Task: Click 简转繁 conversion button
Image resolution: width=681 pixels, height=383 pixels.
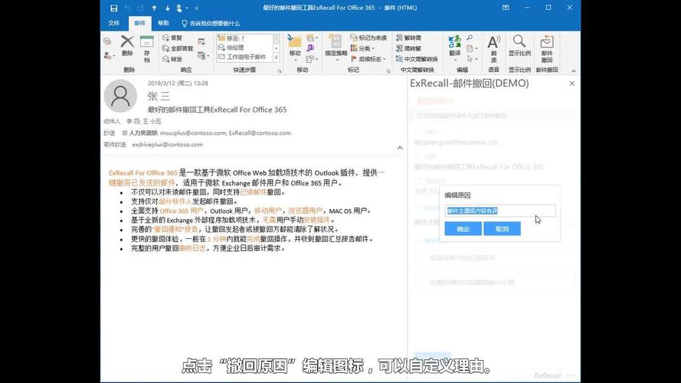Action: tap(408, 48)
